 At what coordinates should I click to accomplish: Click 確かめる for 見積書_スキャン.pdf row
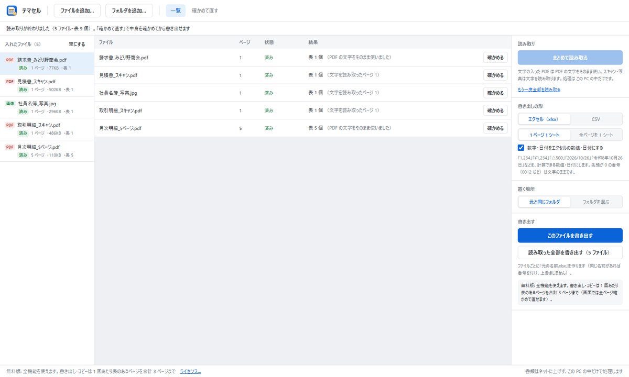(x=495, y=75)
